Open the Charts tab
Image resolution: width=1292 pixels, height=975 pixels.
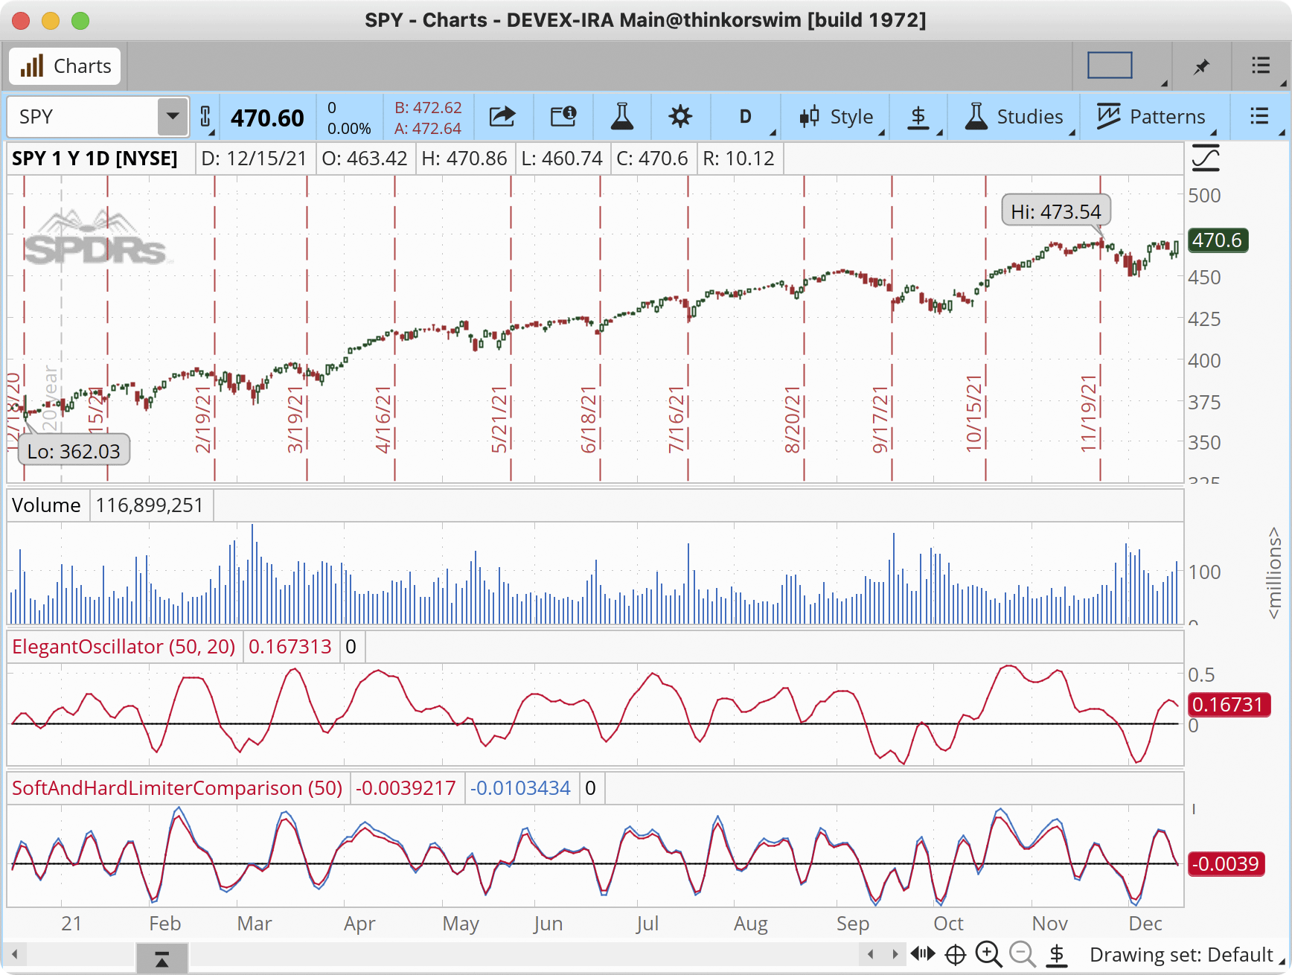tap(65, 66)
